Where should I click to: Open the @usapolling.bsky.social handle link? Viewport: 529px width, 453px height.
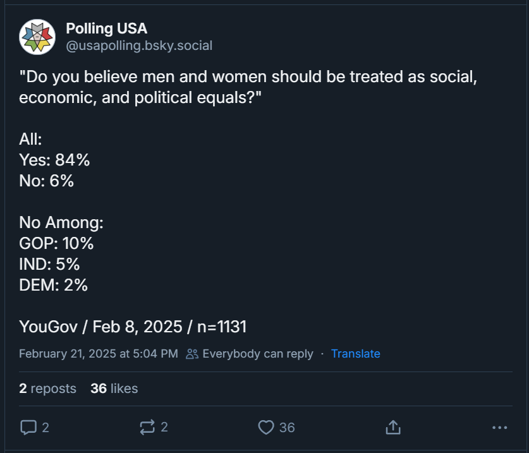[x=139, y=45]
